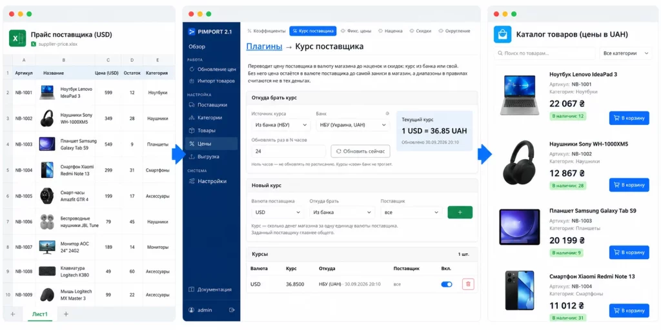This screenshot has height=330, width=661.
Task: Click the laptop image in row NB-1001
Action: pos(46,93)
